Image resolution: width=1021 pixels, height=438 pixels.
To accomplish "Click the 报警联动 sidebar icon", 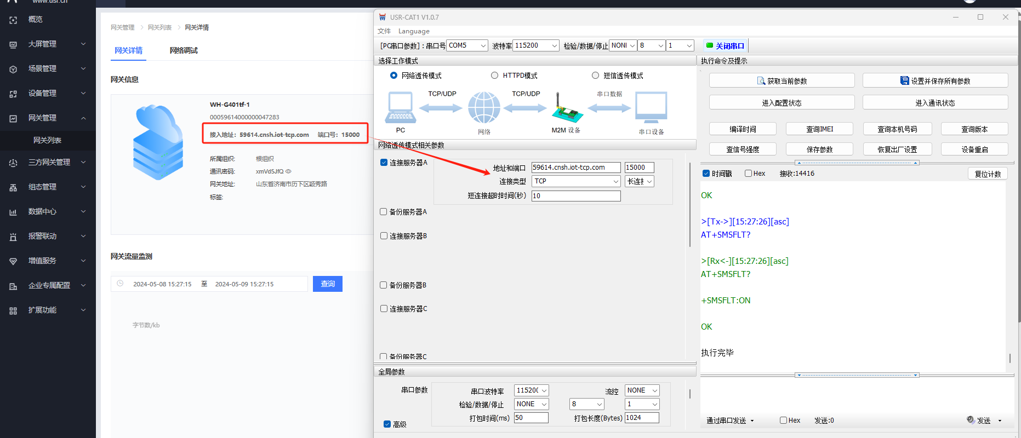I will point(13,237).
